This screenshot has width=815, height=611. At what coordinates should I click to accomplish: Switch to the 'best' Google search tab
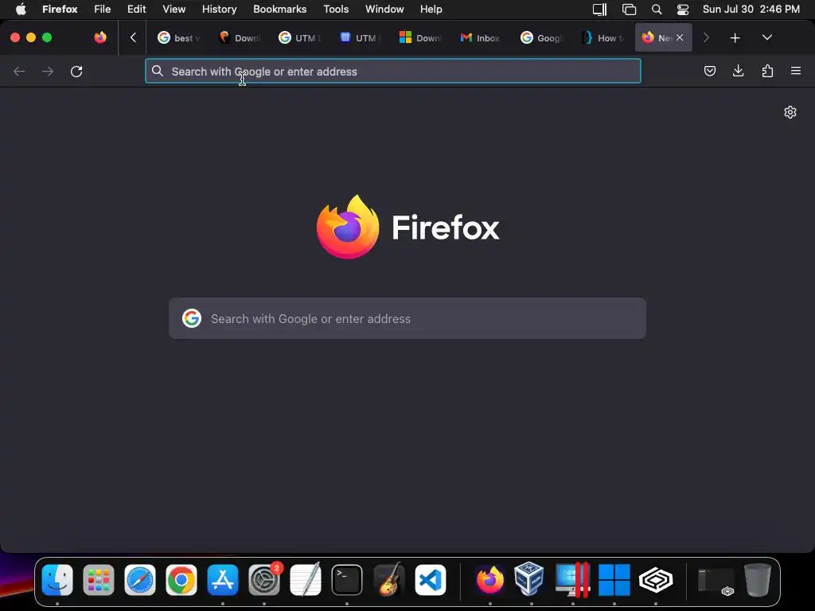pos(179,38)
